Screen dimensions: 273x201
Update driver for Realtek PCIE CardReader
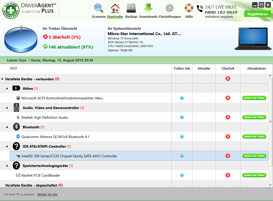click(254, 175)
